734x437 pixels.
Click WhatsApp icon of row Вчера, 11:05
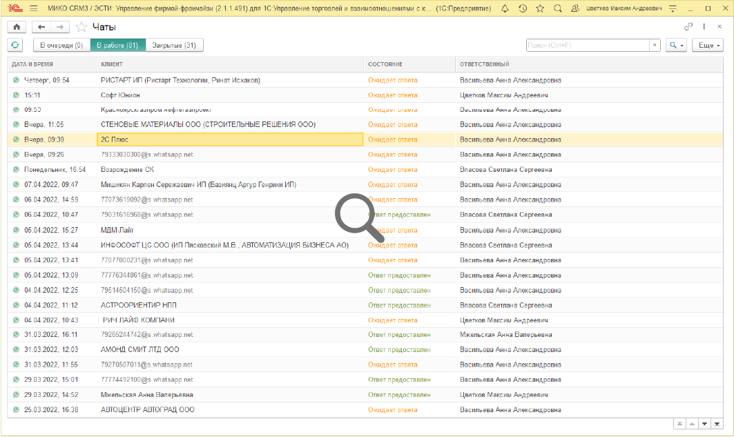(x=16, y=124)
